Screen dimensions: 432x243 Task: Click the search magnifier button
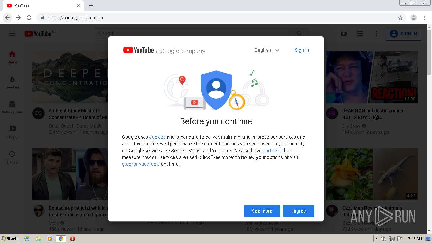[x=299, y=33]
